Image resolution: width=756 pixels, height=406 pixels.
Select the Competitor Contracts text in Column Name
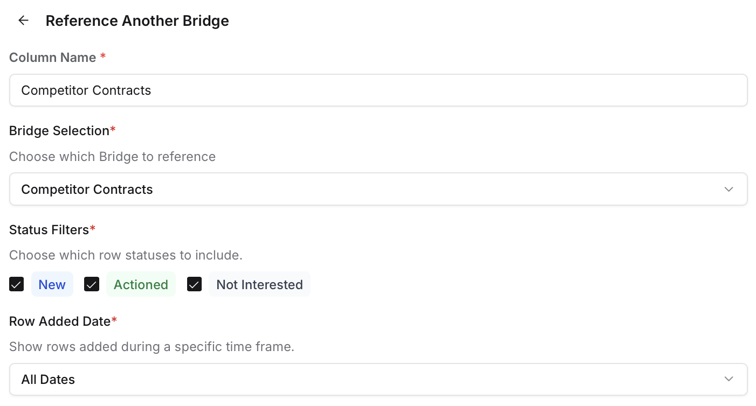pyautogui.click(x=86, y=90)
